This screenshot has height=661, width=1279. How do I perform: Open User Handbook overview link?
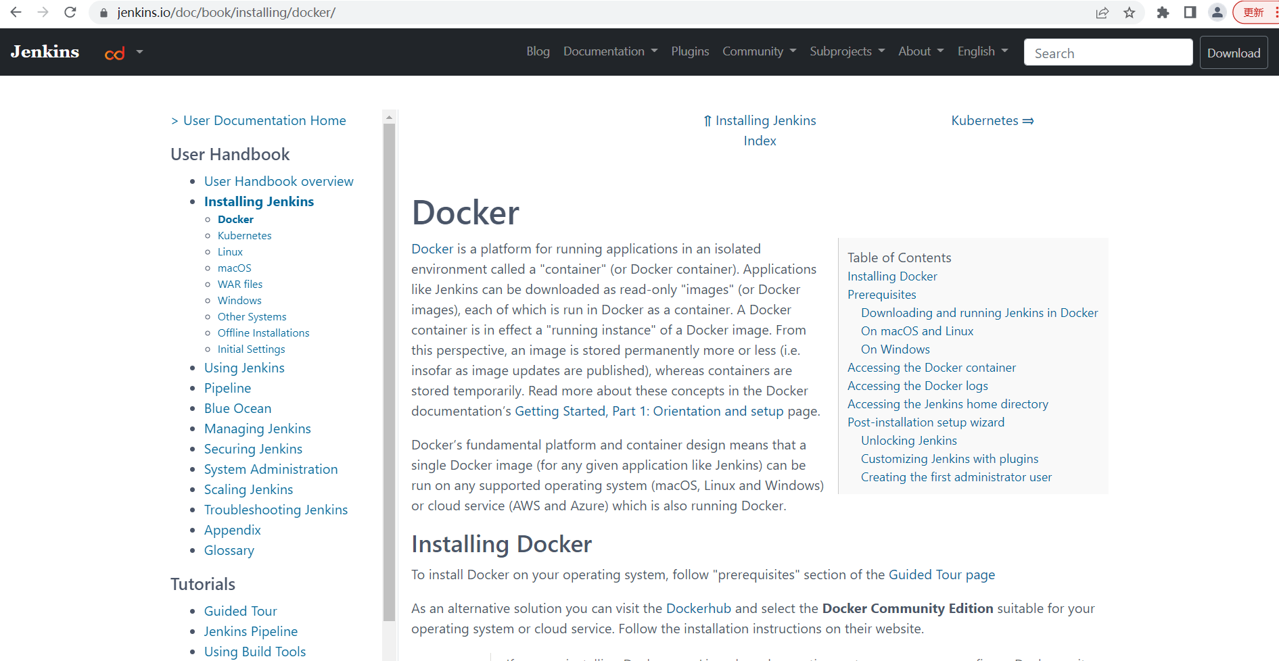click(279, 181)
